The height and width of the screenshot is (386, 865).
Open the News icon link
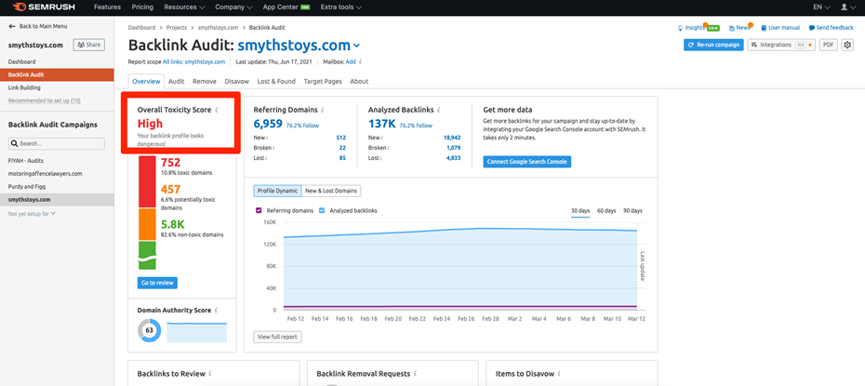[x=731, y=28]
